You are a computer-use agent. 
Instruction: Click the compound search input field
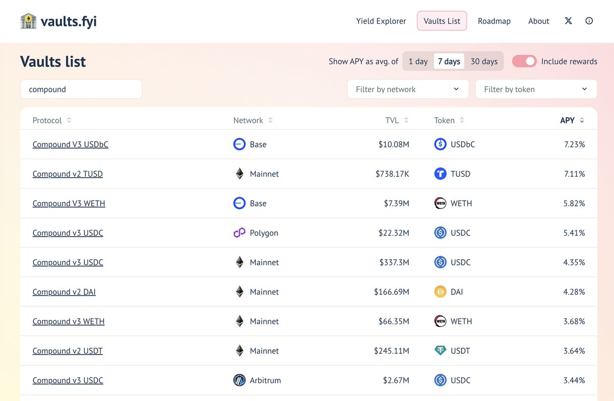click(81, 89)
